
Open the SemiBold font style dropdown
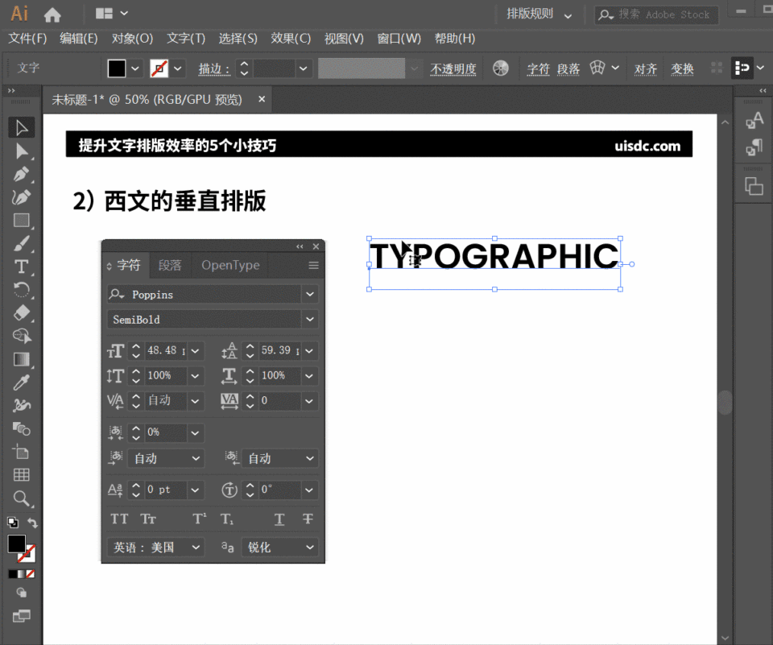coord(310,320)
